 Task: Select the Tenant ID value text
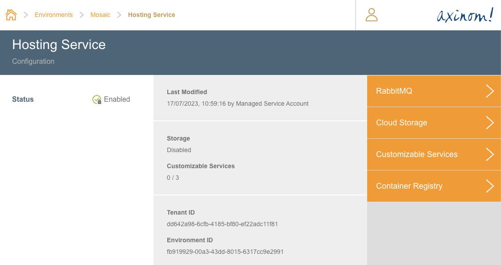(222, 224)
